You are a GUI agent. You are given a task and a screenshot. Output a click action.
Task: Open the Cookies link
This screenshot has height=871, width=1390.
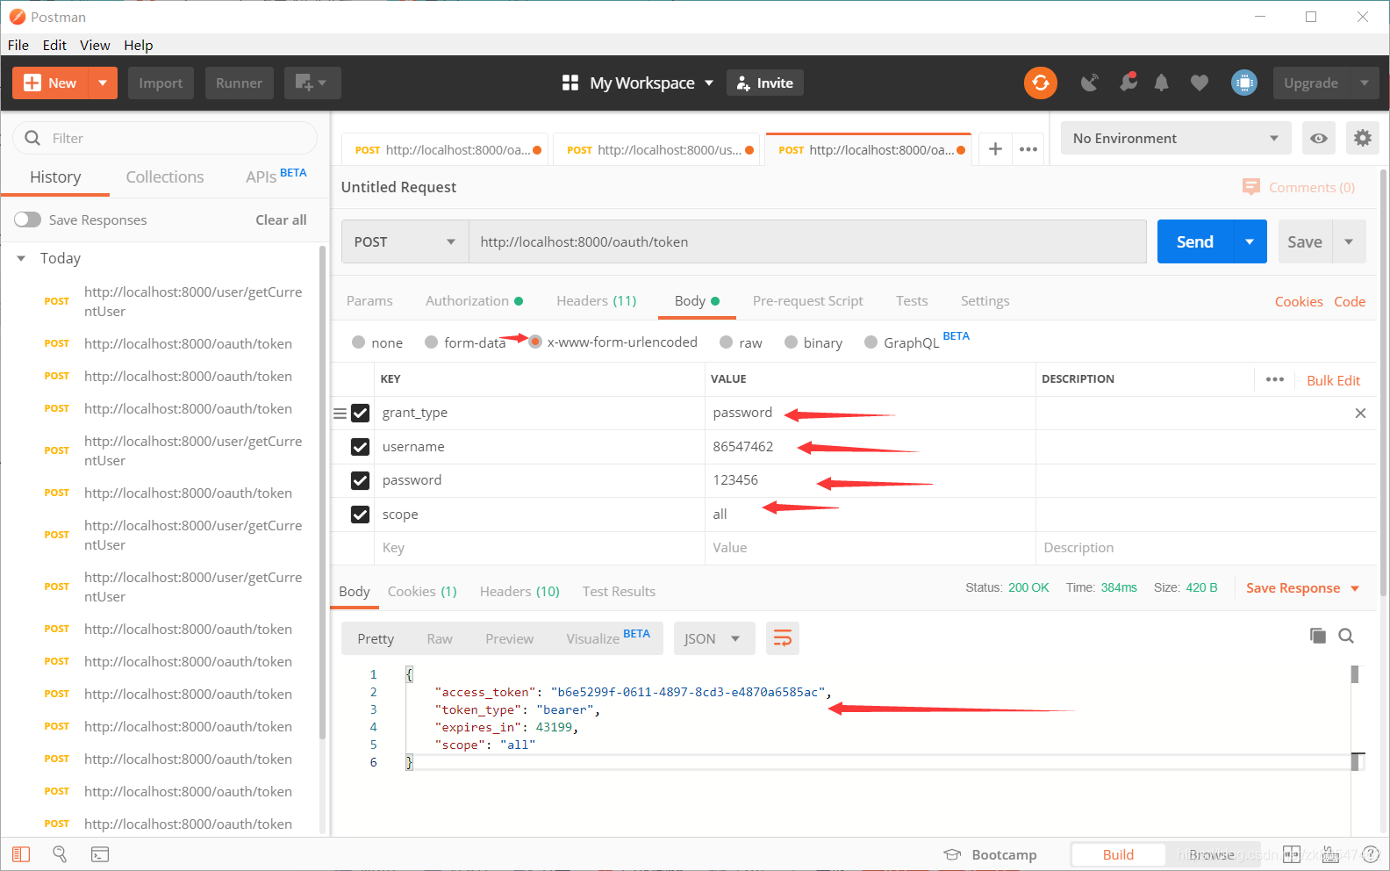1299,301
